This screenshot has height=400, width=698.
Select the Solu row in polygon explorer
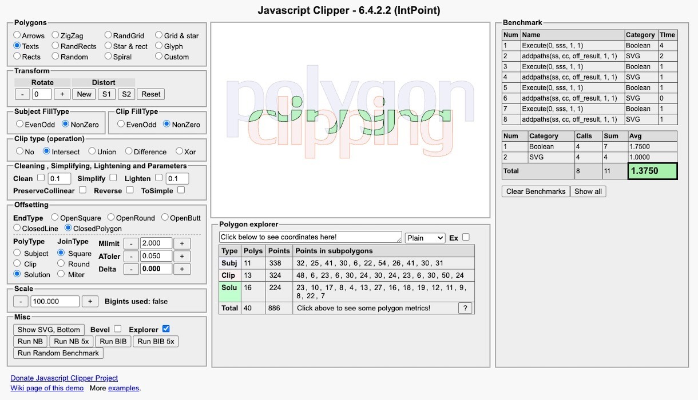pos(229,287)
